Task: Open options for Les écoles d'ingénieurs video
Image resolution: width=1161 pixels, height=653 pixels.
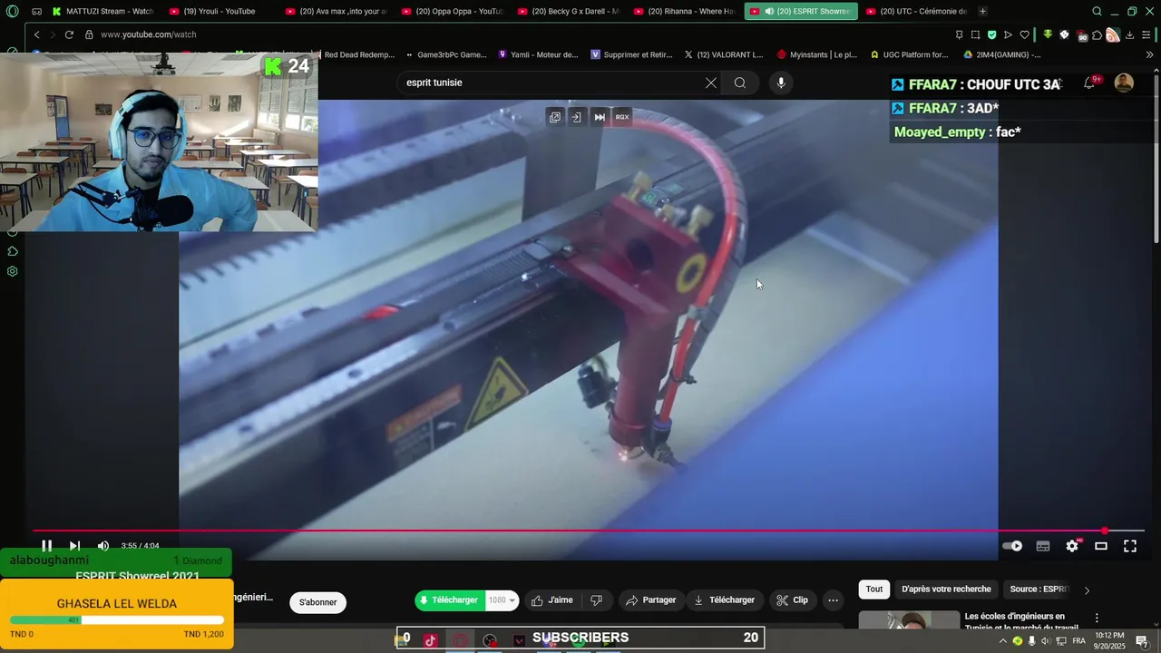Action: click(1096, 619)
